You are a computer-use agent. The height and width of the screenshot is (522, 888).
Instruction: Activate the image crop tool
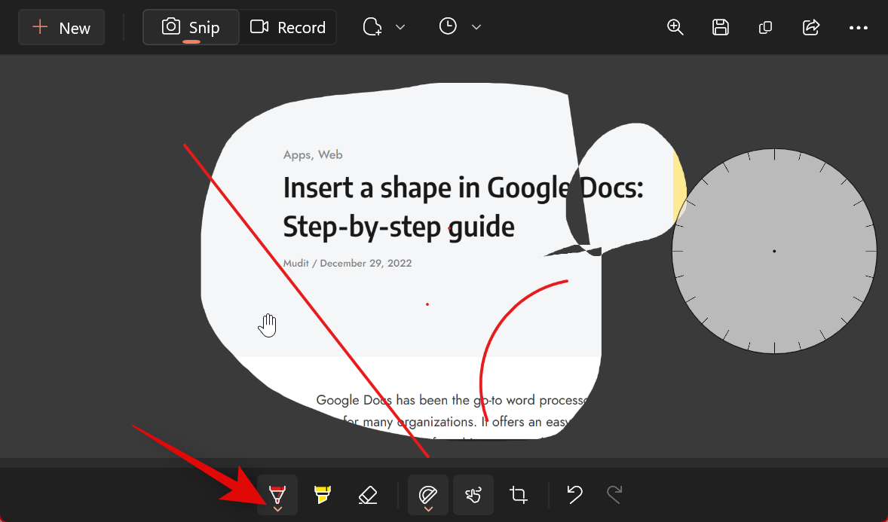(518, 494)
